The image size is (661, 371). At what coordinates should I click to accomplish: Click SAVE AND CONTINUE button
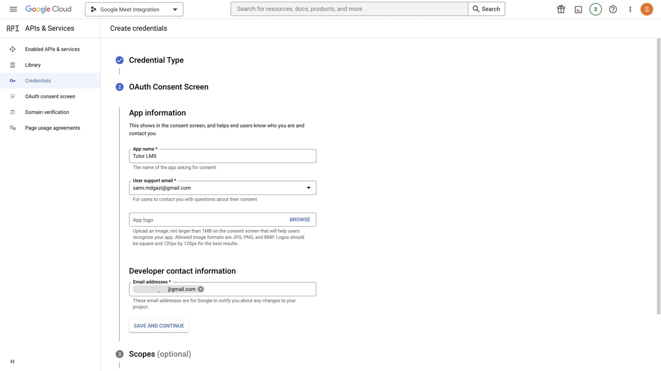click(158, 326)
